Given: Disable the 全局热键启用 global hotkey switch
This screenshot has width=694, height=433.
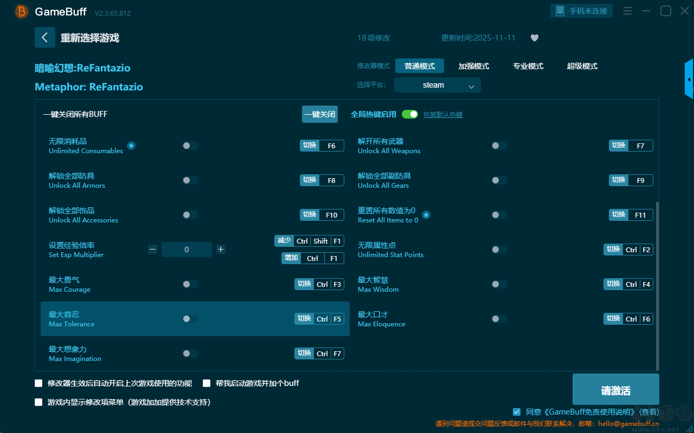Looking at the screenshot, I should pos(410,114).
